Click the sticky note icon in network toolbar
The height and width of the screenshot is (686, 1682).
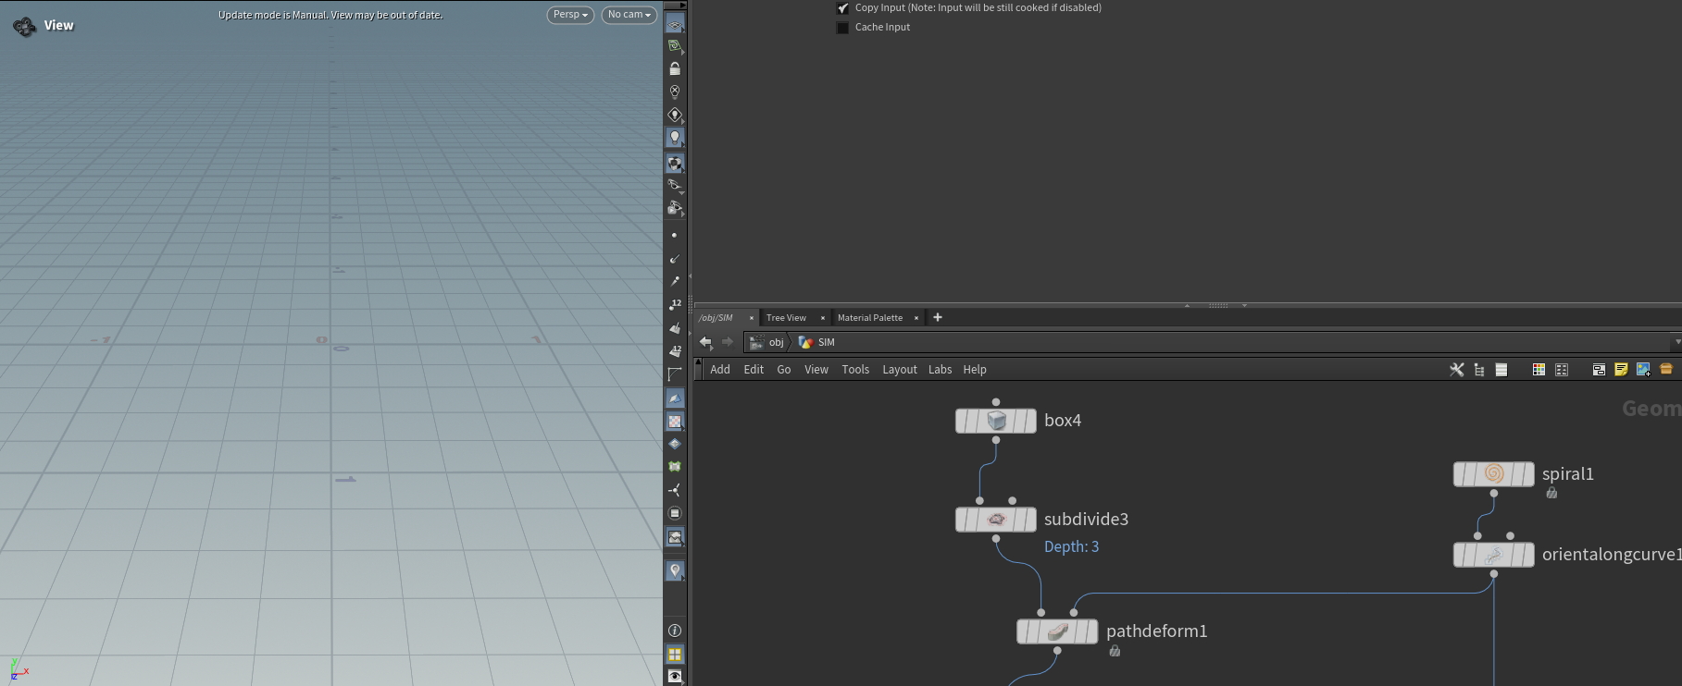(x=1621, y=370)
